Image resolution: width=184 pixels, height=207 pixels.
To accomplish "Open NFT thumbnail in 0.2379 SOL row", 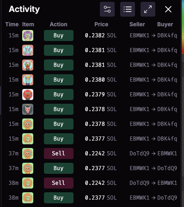I will point(28,95).
